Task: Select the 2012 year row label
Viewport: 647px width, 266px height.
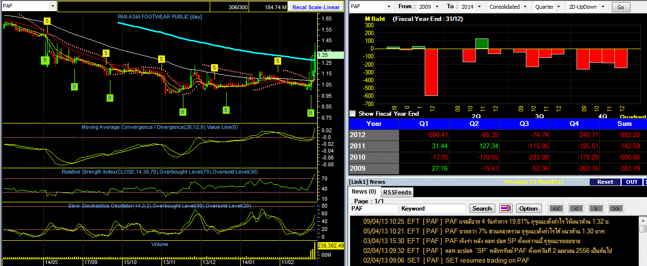Action: coord(374,135)
